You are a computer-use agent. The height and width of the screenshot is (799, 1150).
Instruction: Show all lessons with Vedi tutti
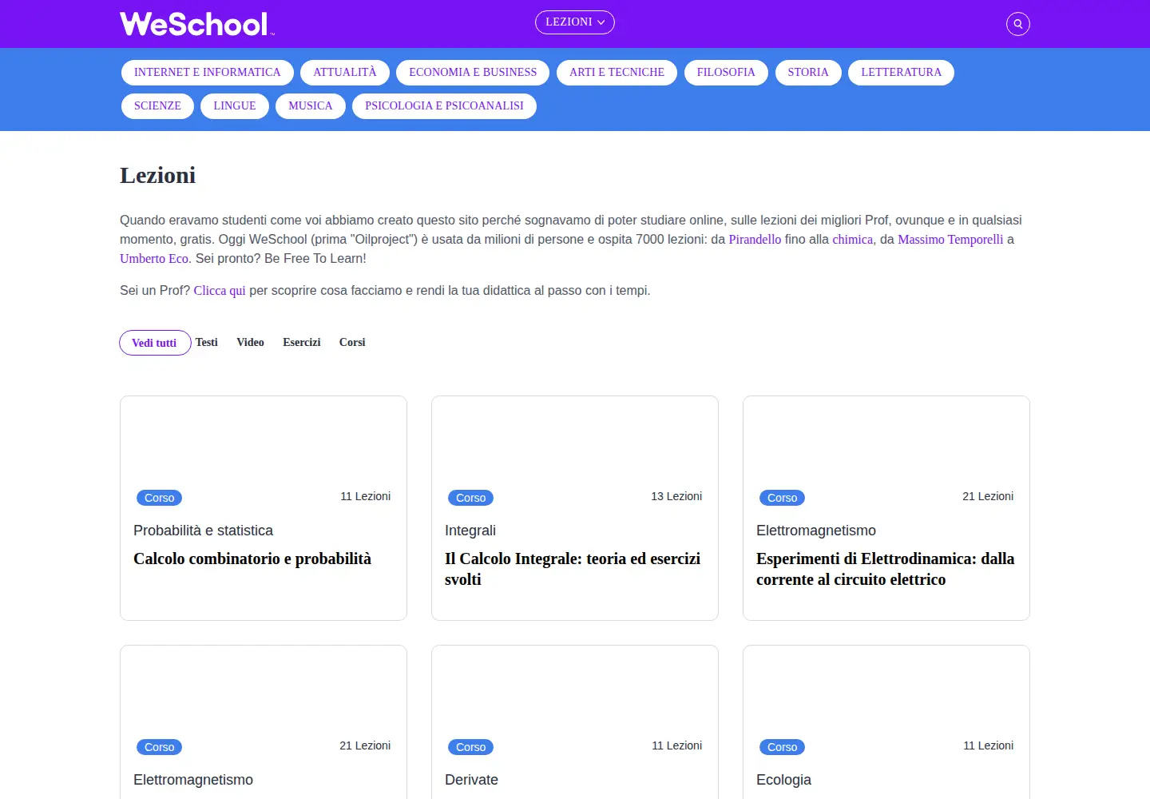click(x=155, y=343)
